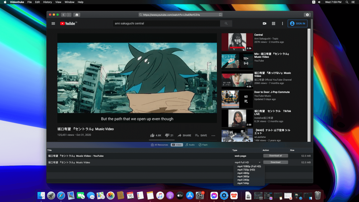Switch to Flash filter tab
The height and width of the screenshot is (202, 359).
[x=203, y=145]
